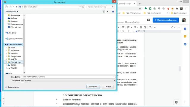Click the blue indent marker on ruler
This screenshot has height=107, width=190.
[x=136, y=31]
